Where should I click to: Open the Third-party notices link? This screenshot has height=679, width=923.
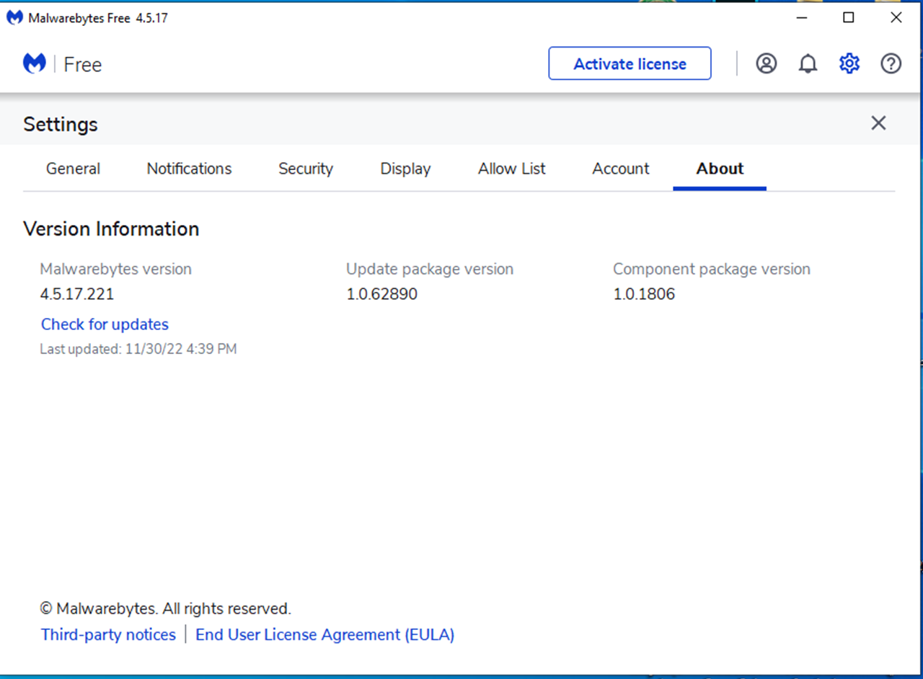pos(108,635)
